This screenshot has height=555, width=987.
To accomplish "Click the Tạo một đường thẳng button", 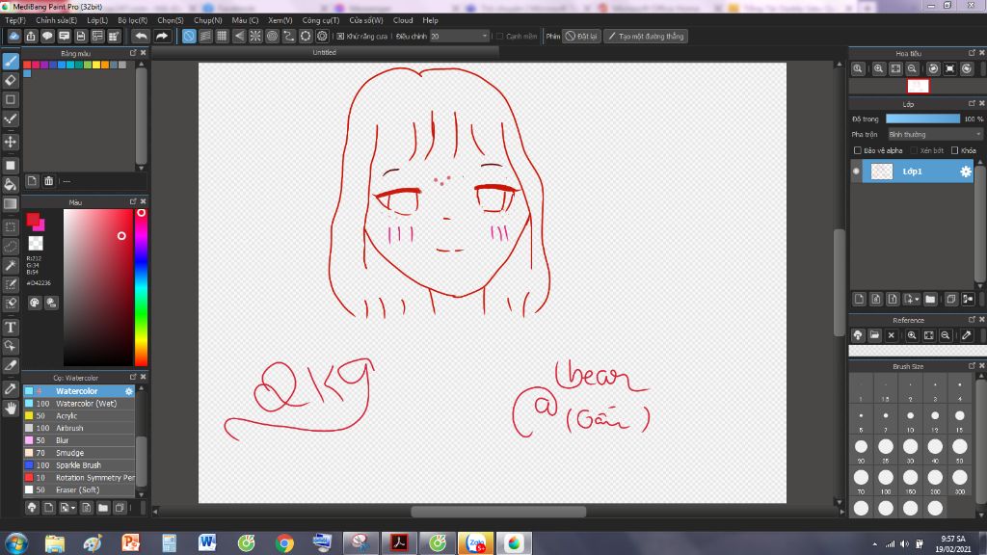I will coord(646,37).
